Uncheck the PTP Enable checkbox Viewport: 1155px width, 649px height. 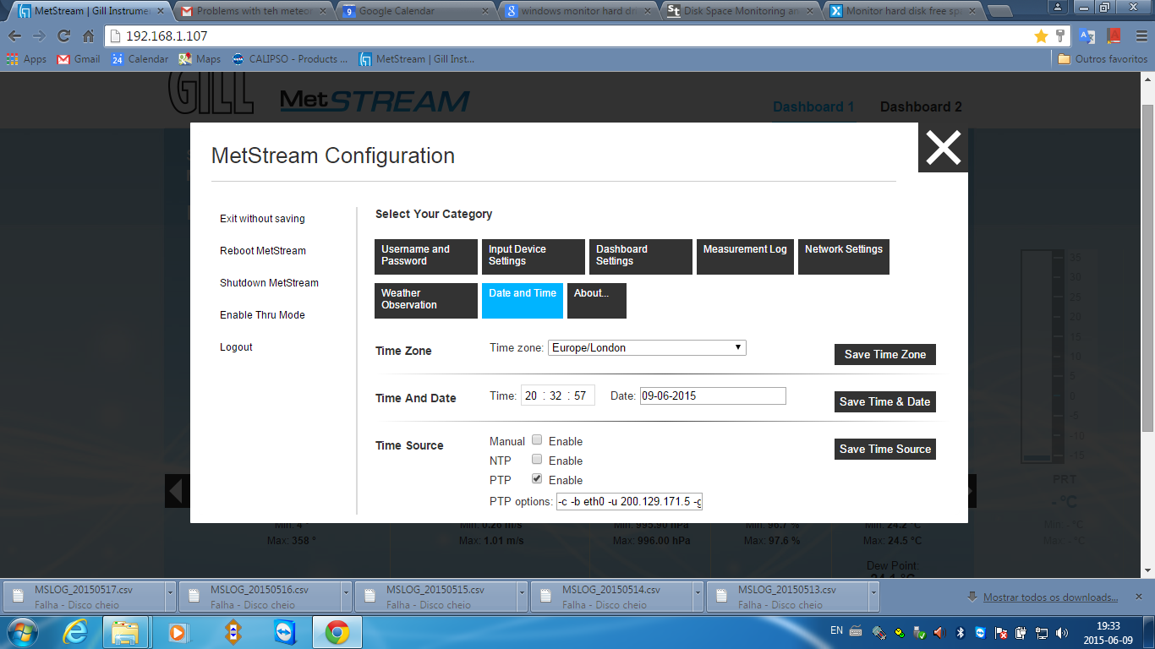[537, 479]
